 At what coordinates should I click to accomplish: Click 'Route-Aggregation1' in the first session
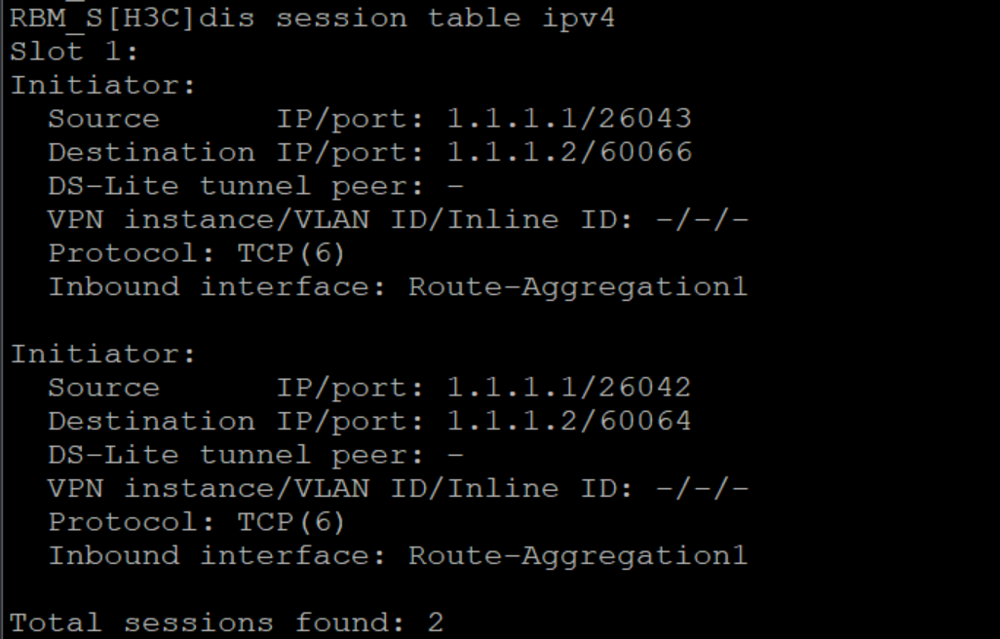(577, 287)
